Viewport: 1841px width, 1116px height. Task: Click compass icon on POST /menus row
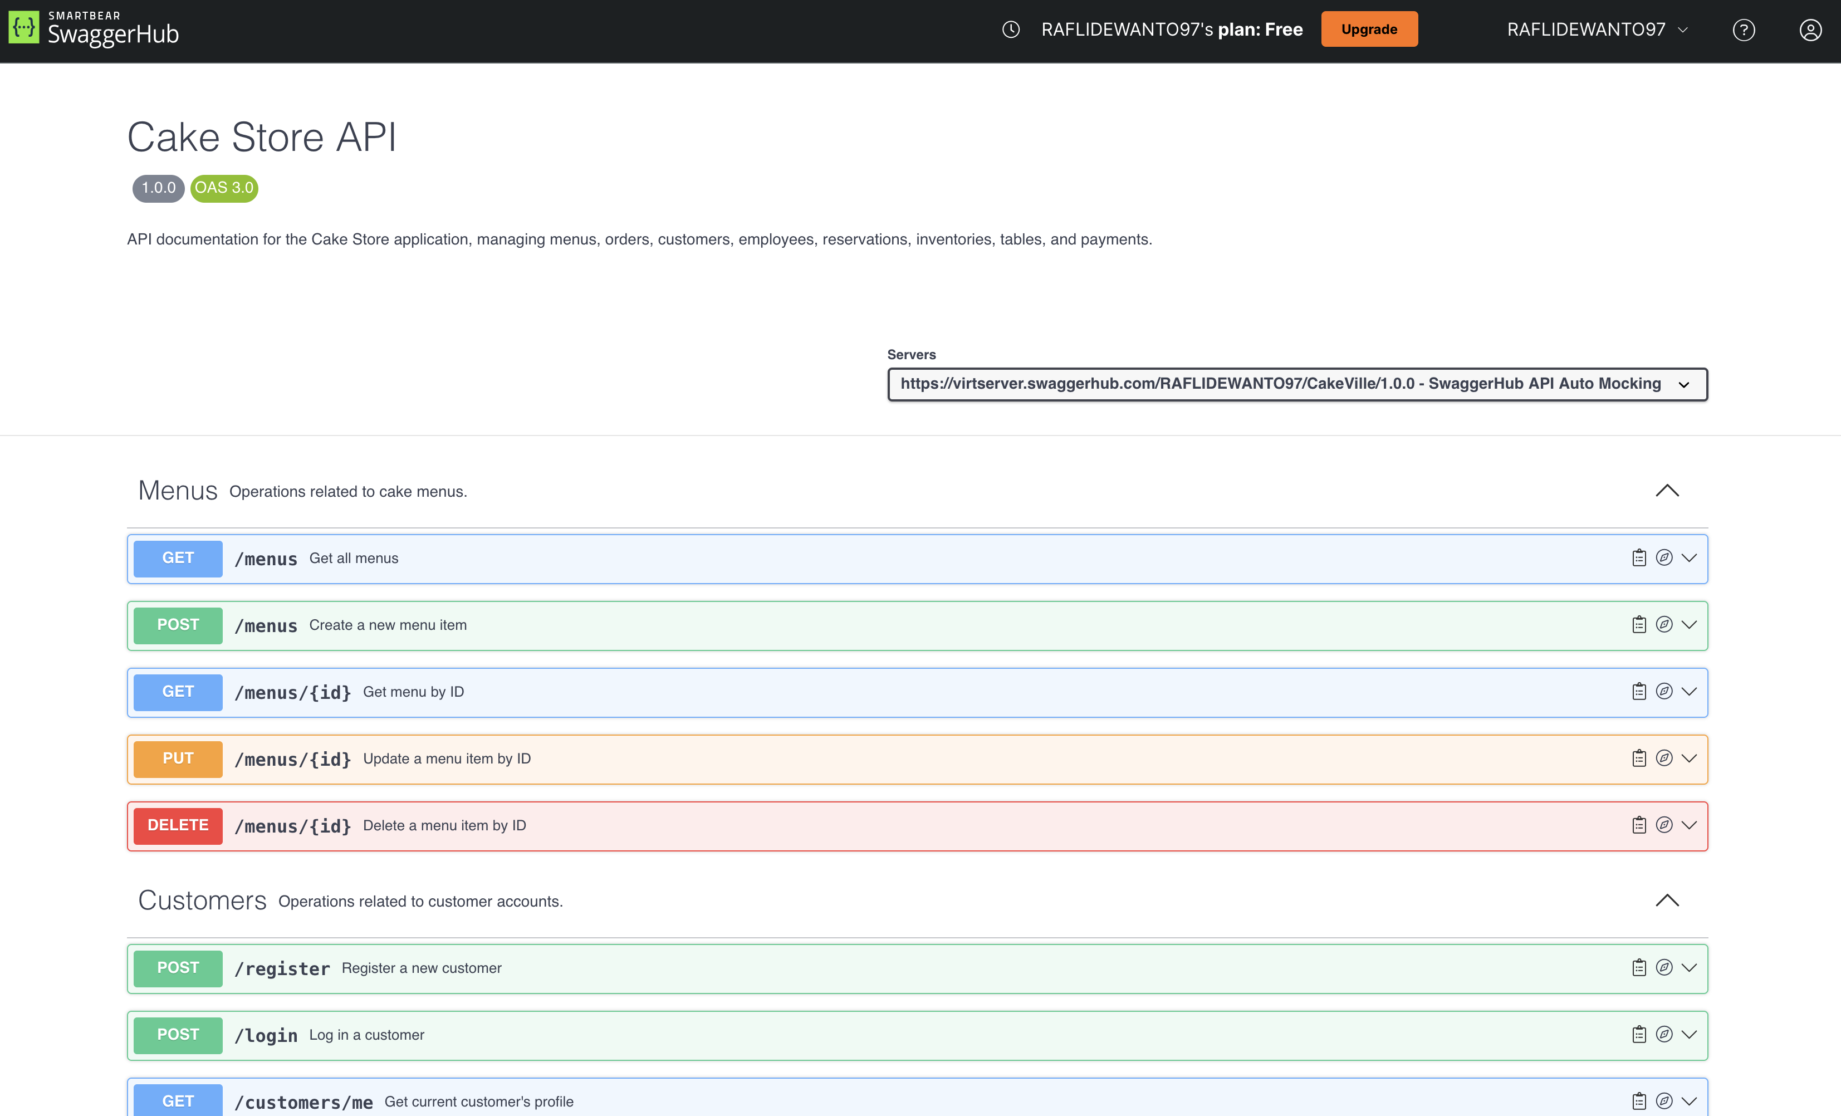(x=1664, y=624)
